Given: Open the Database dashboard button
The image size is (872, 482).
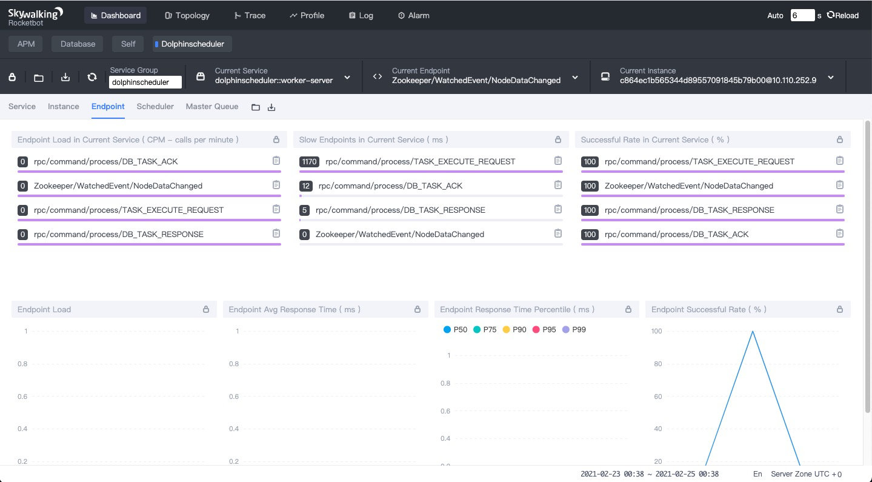Looking at the screenshot, I should [x=78, y=44].
